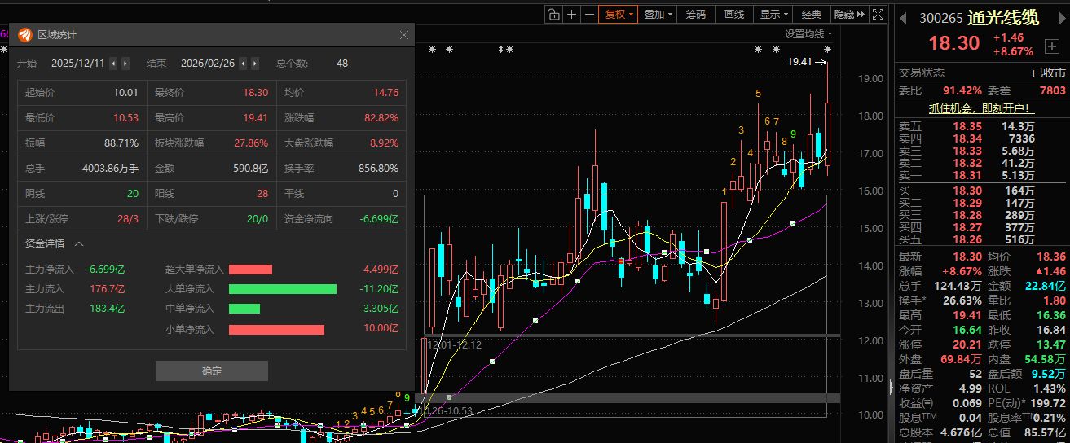Toggle the 筹码 chip distribution view

695,14
